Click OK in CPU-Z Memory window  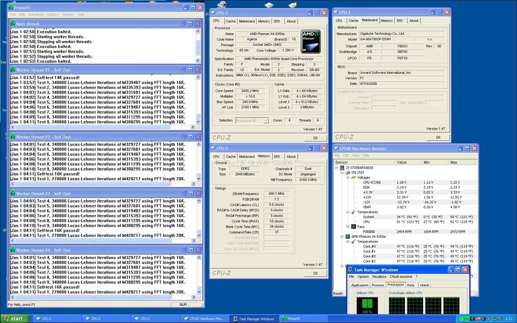[316, 273]
